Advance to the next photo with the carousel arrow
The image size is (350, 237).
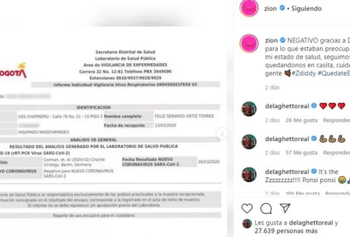[x=222, y=133]
